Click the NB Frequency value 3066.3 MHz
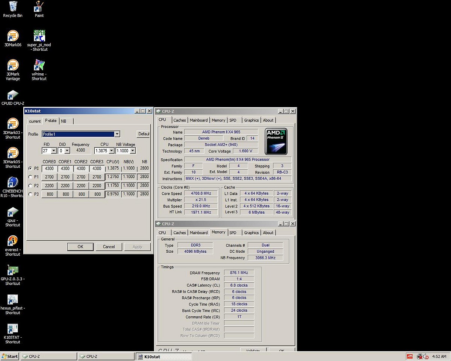This screenshot has width=451, height=361. coord(266,258)
